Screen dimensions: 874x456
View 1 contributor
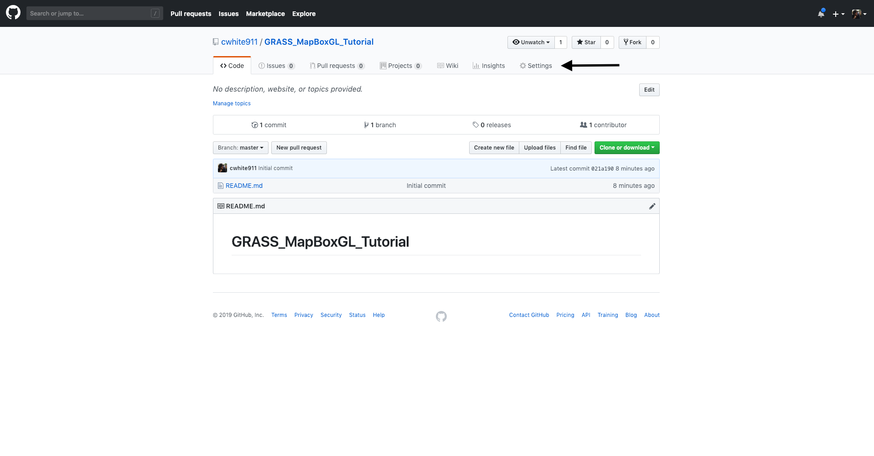(603, 125)
